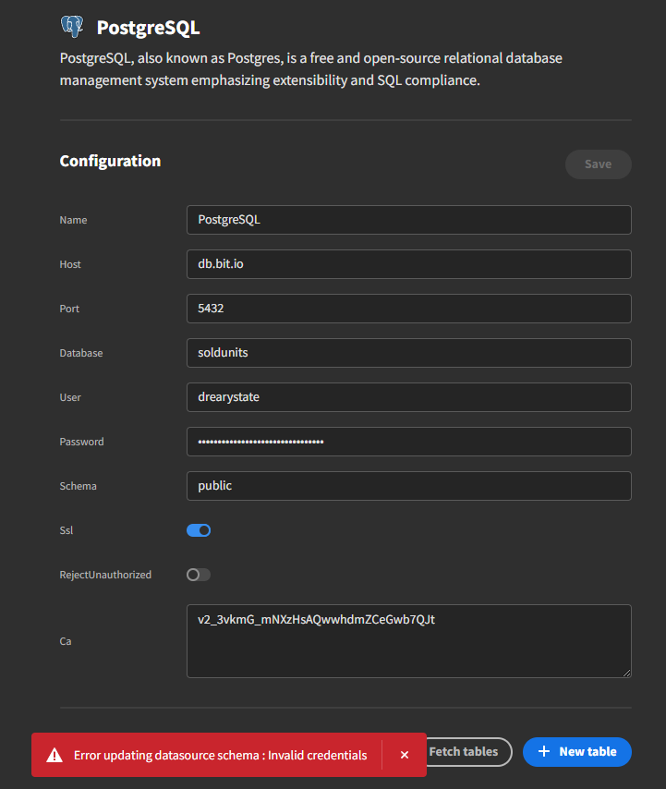666x789 pixels.
Task: Select the User field showing drearystate
Action: pyautogui.click(x=408, y=396)
